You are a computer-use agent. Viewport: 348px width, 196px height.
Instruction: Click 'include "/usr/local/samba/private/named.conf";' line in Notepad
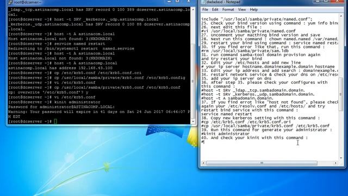tap(257, 19)
